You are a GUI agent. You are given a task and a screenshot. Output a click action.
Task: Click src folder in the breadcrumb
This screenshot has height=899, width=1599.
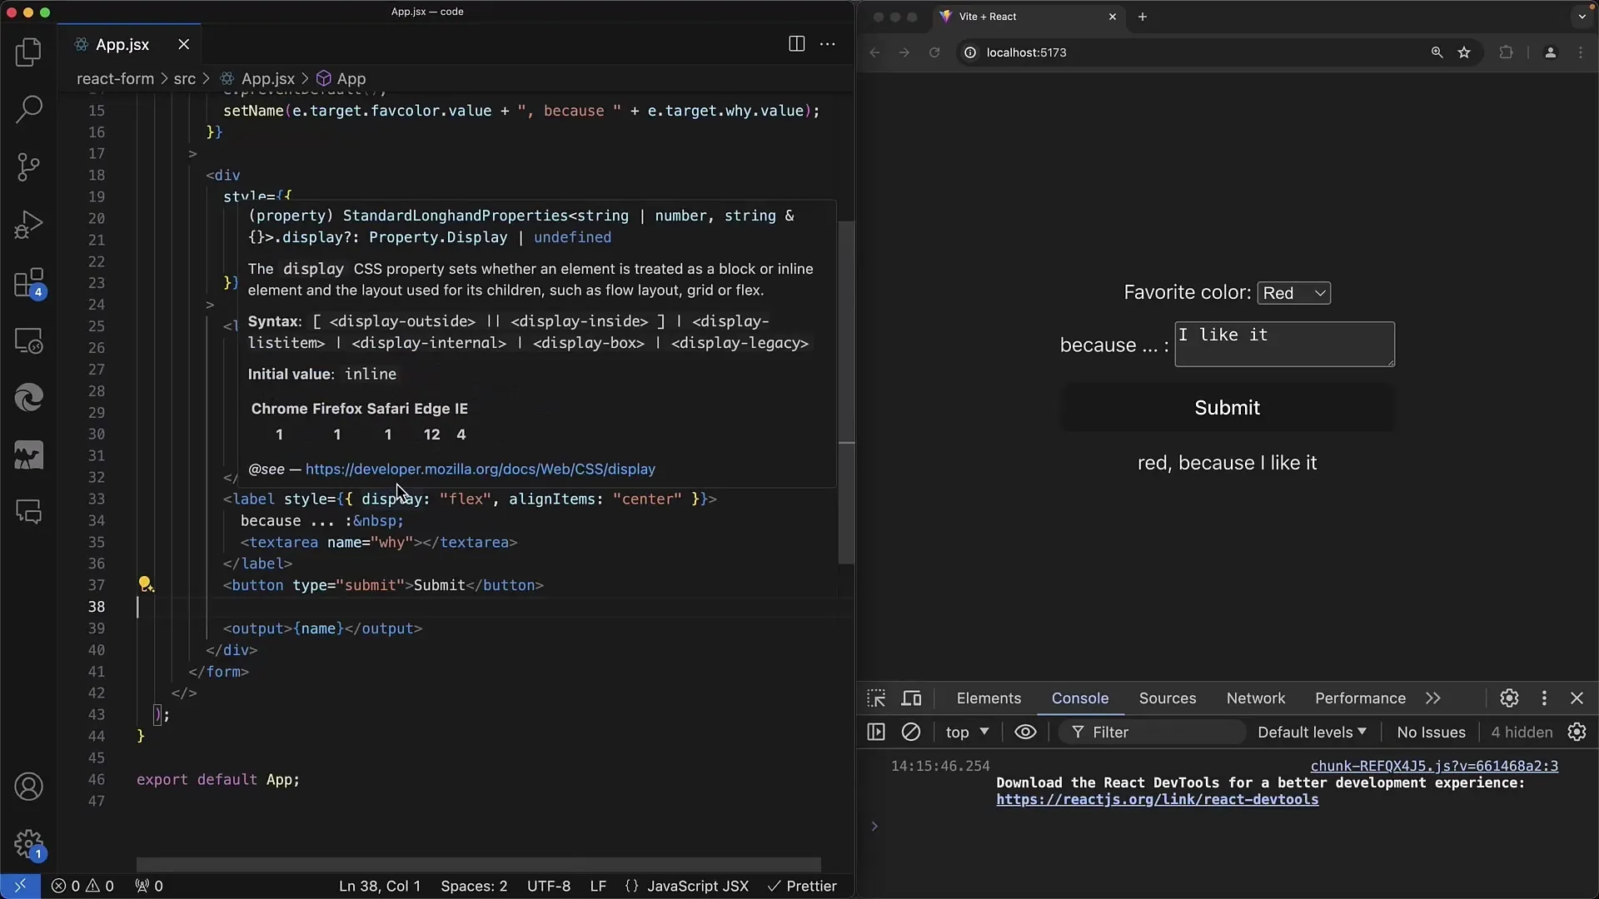(184, 78)
